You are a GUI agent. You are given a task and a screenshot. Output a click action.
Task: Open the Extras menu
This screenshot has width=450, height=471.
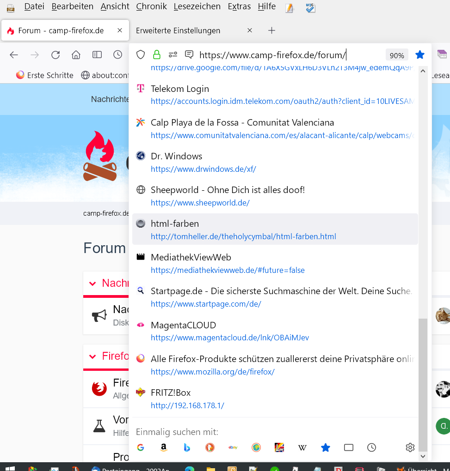pos(239,6)
